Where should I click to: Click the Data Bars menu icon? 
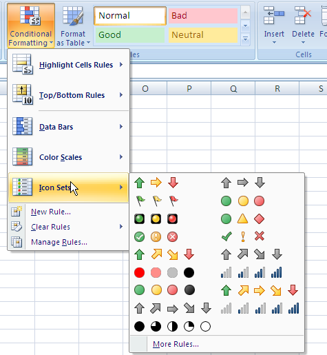click(x=23, y=126)
